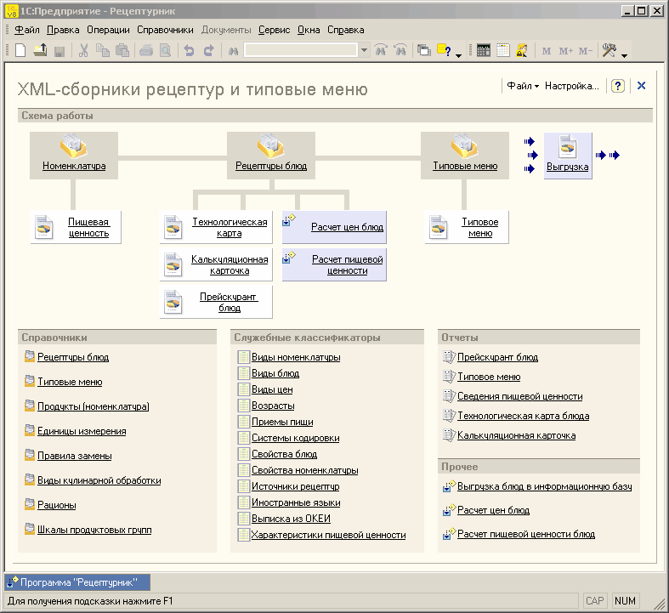Image resolution: width=669 pixels, height=613 pixels.
Task: Click Расчет цен блюд block in scheme
Action: 335,227
